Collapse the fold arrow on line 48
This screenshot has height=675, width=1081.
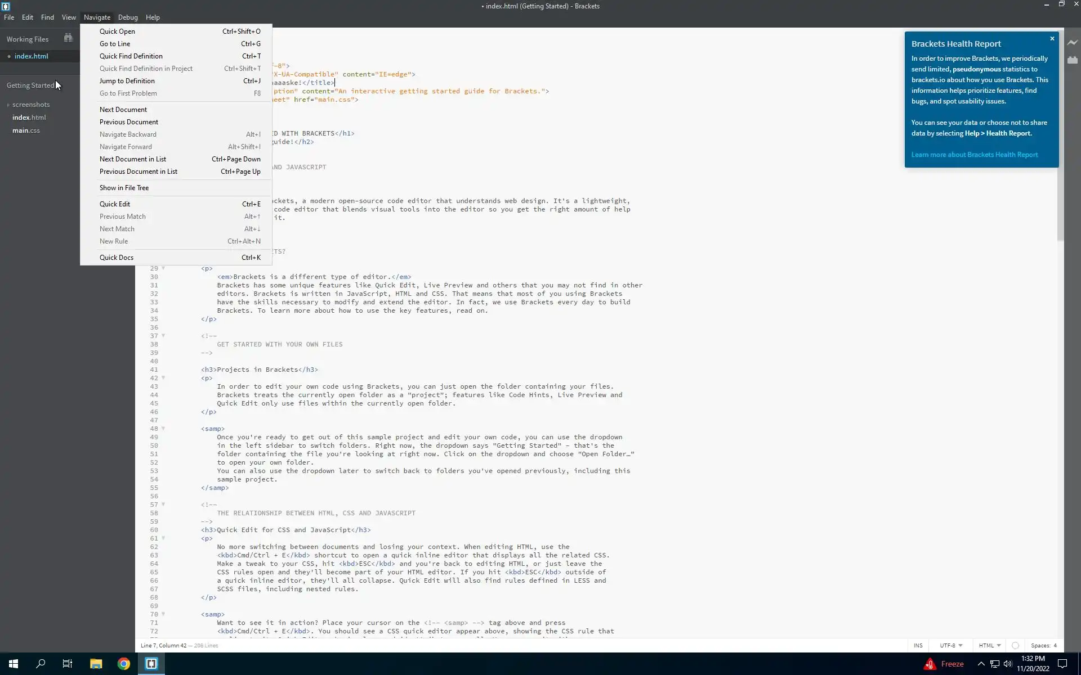163,429
